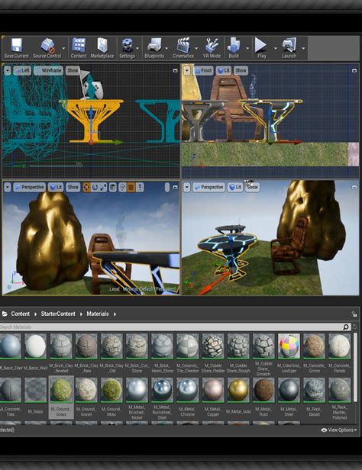362x470 pixels.
Task: Expand the Settings dropdown arrow
Action: (137, 48)
